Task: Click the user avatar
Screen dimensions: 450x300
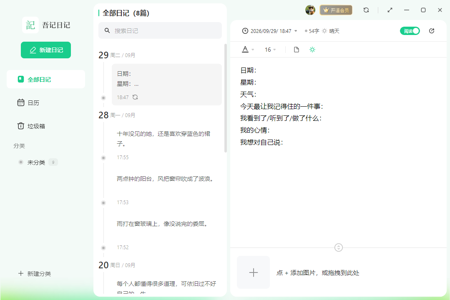Action: click(310, 10)
